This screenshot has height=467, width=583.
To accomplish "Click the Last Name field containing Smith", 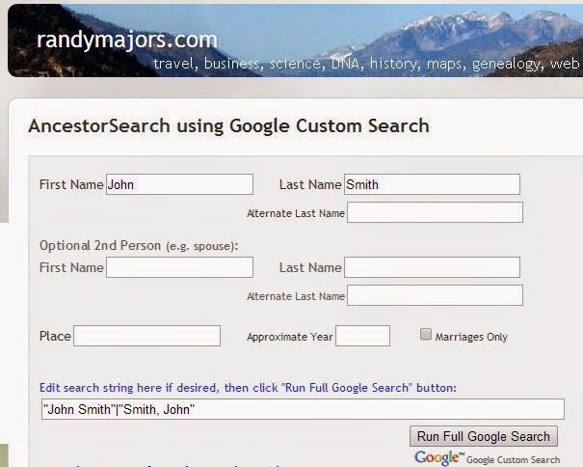I will click(x=432, y=184).
